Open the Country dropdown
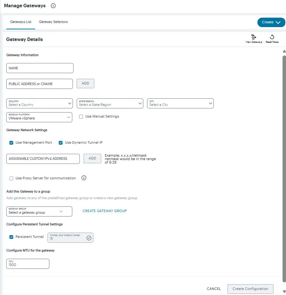 (x=40, y=103)
